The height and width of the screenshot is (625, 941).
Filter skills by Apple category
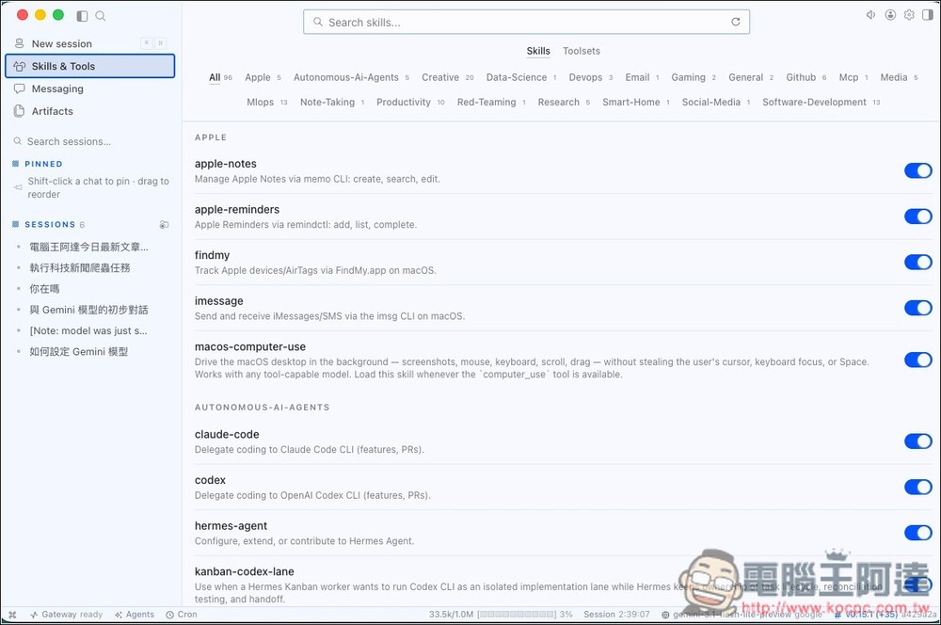pyautogui.click(x=263, y=77)
